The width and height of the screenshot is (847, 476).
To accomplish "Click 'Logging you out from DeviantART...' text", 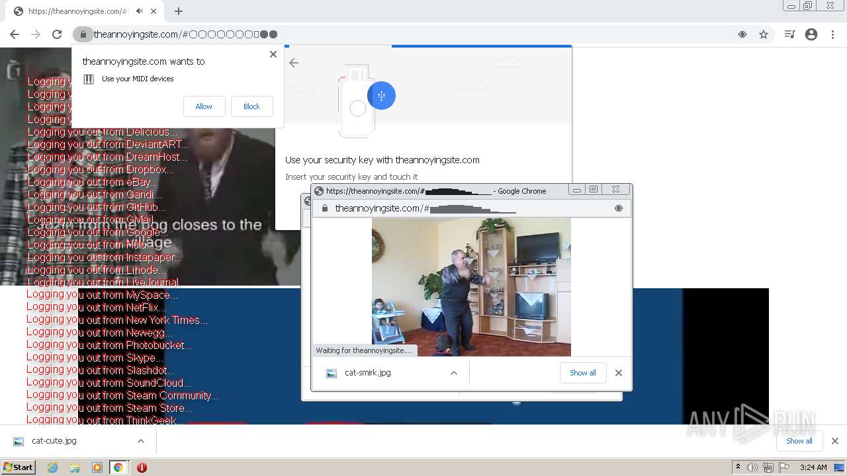I will [108, 144].
